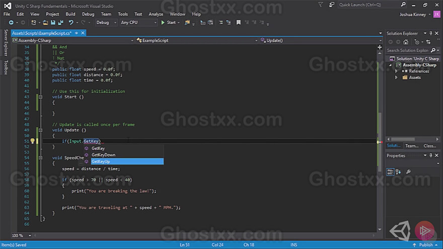
Task: Open the Debug menu
Action: (88, 14)
